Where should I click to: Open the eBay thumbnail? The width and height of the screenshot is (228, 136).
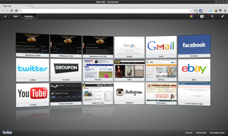tap(194, 70)
